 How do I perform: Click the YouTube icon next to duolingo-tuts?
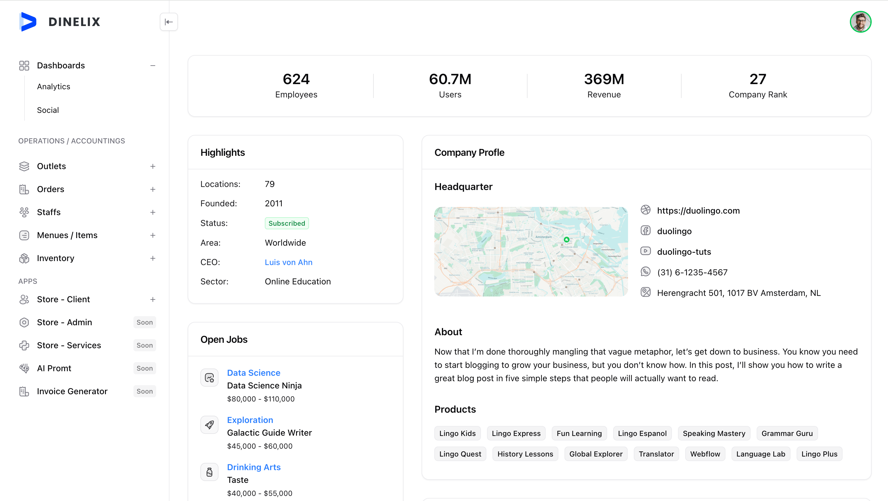[646, 251]
